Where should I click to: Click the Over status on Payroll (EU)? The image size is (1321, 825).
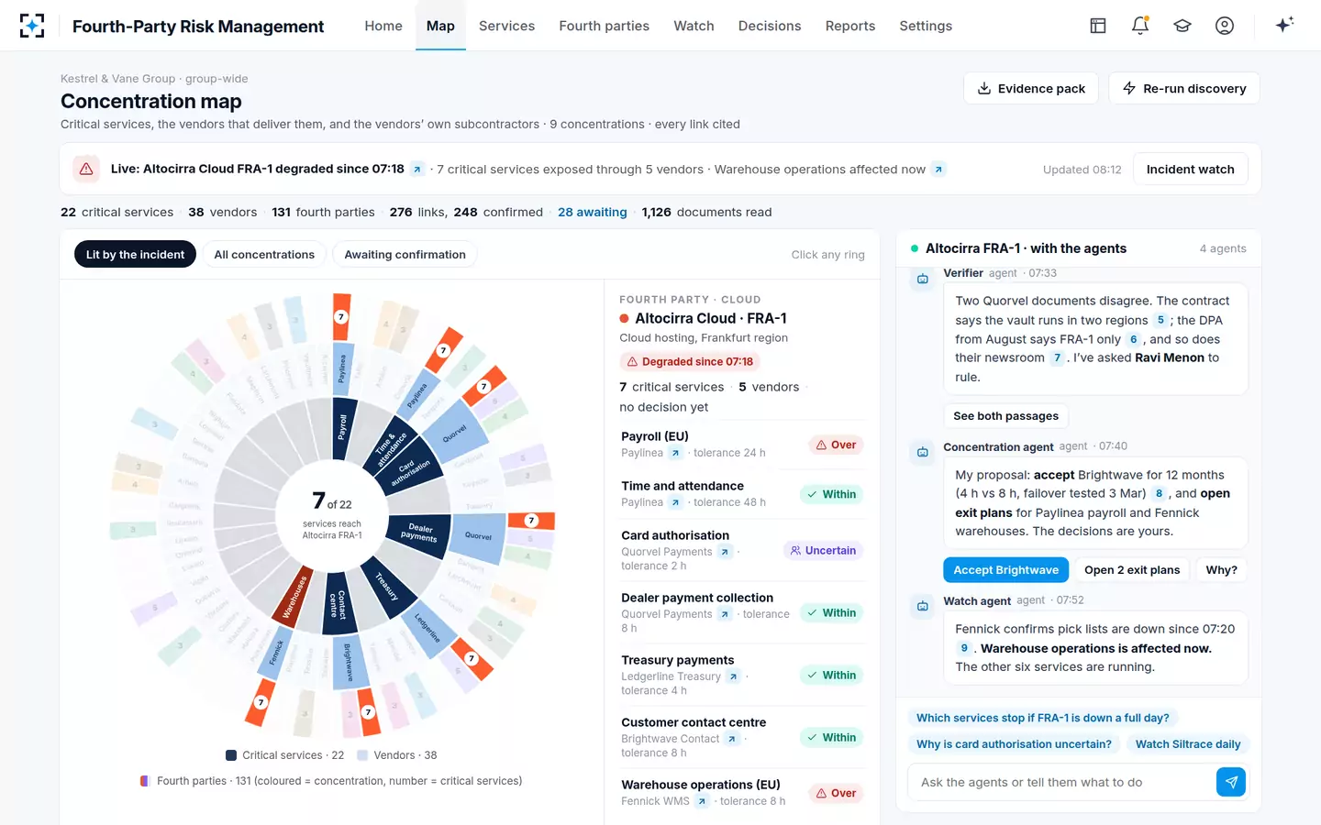click(x=836, y=445)
